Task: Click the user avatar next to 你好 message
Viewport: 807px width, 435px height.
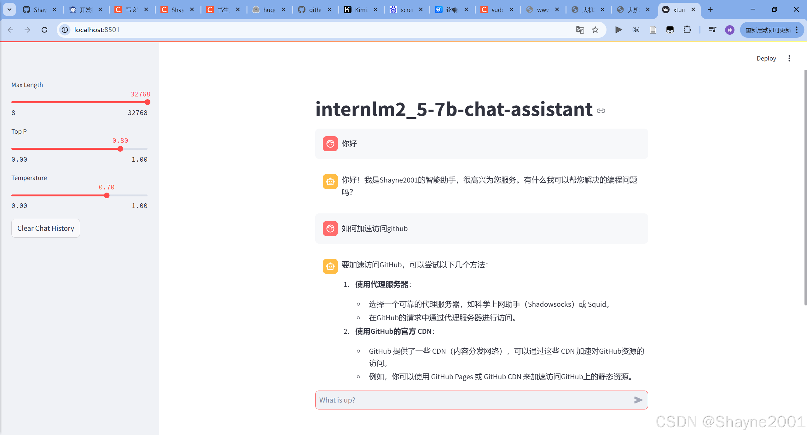Action: [x=330, y=144]
